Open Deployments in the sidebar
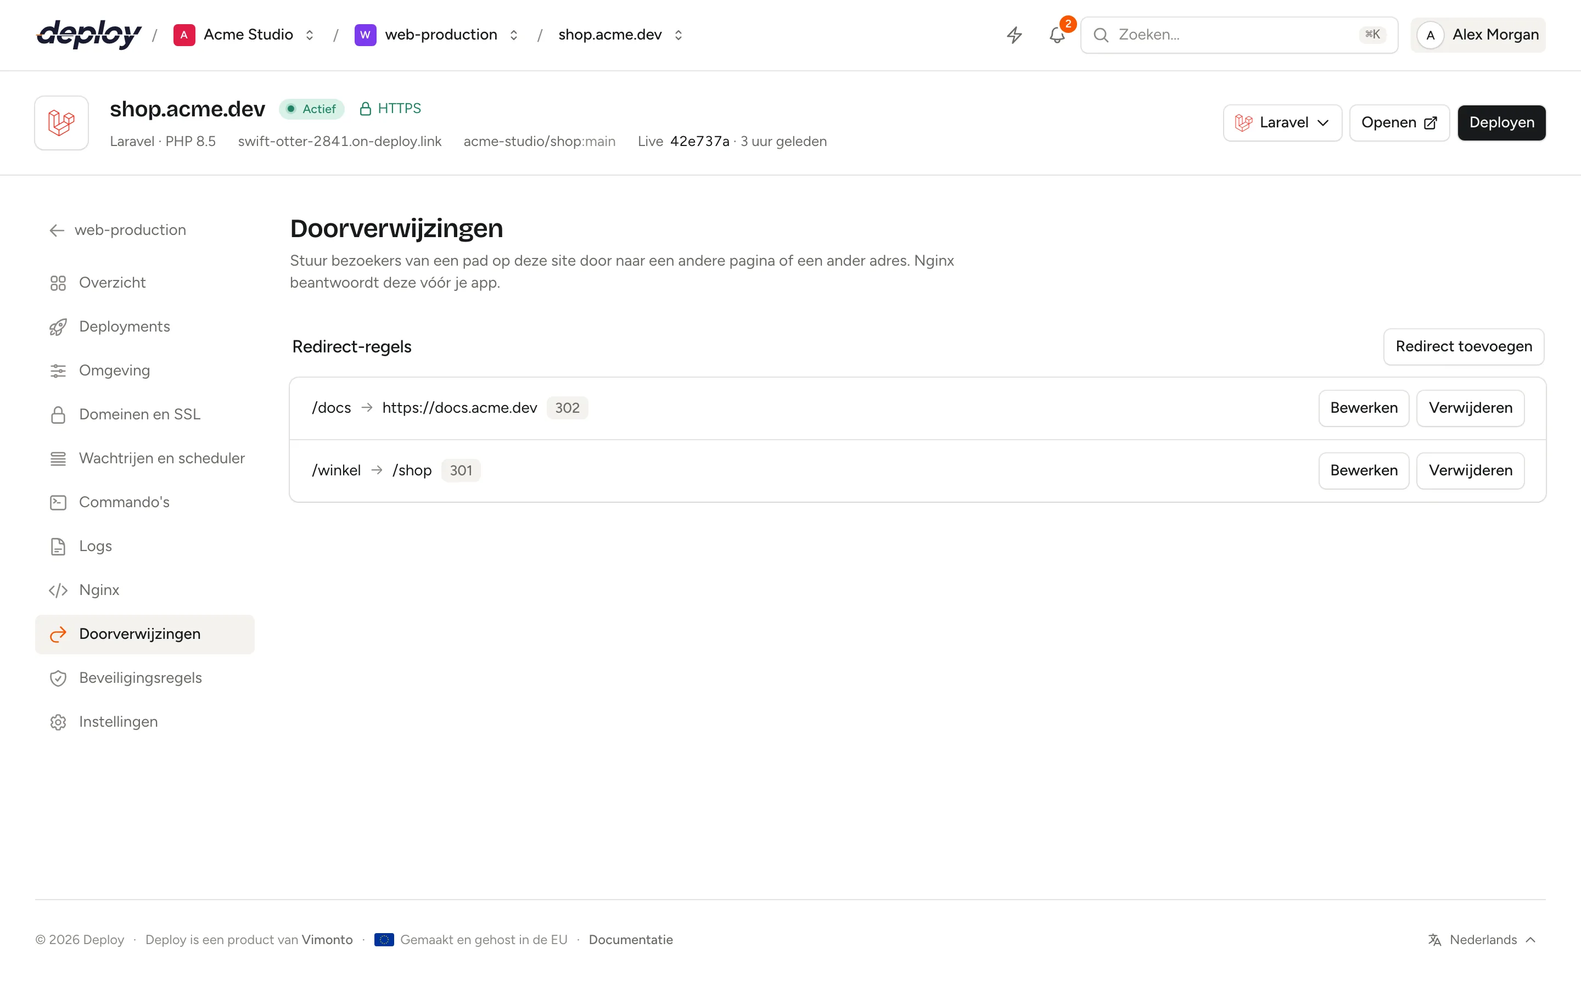Viewport: 1581px width, 988px height. pyautogui.click(x=145, y=327)
